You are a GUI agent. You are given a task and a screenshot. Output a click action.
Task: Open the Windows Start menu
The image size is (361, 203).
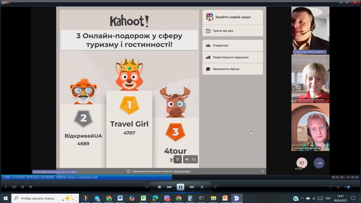point(6,198)
